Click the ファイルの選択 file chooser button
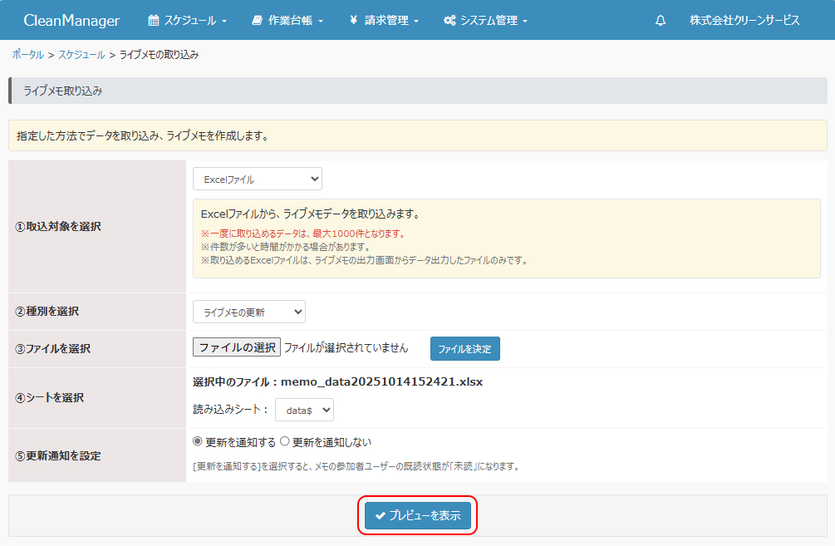This screenshot has width=835, height=546. pyautogui.click(x=237, y=347)
